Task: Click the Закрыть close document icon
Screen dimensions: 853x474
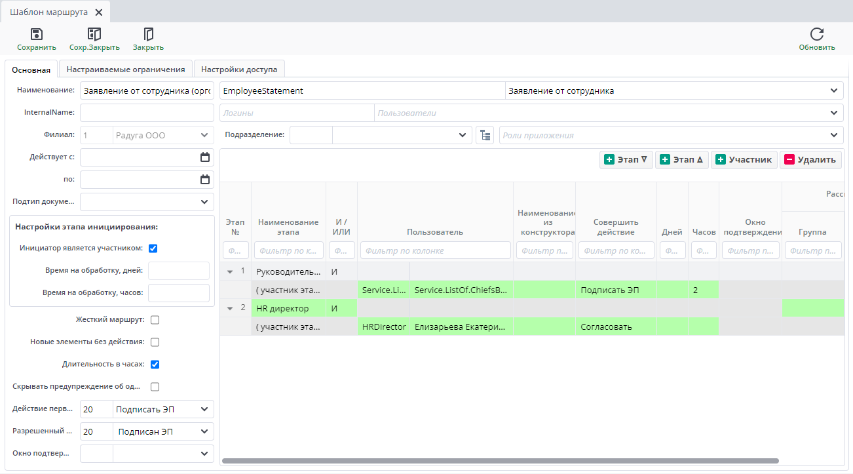Action: tap(148, 35)
